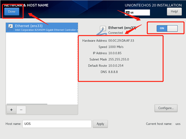Click the IP address value 10.0.0.85

pos(115,53)
